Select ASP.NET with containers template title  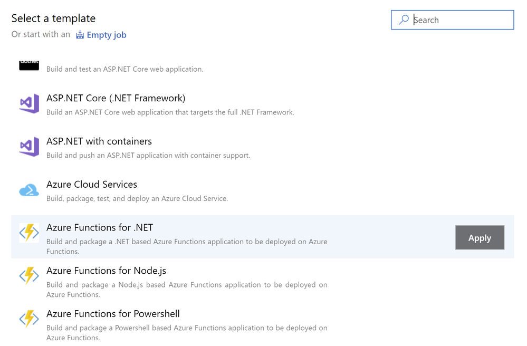(99, 141)
